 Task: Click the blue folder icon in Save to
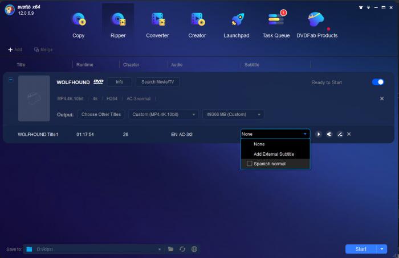pos(29,249)
